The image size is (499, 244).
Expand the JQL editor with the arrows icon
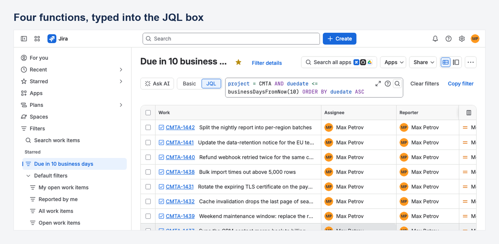378,84
